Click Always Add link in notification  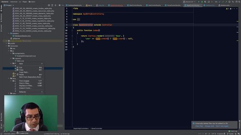[209, 126]
